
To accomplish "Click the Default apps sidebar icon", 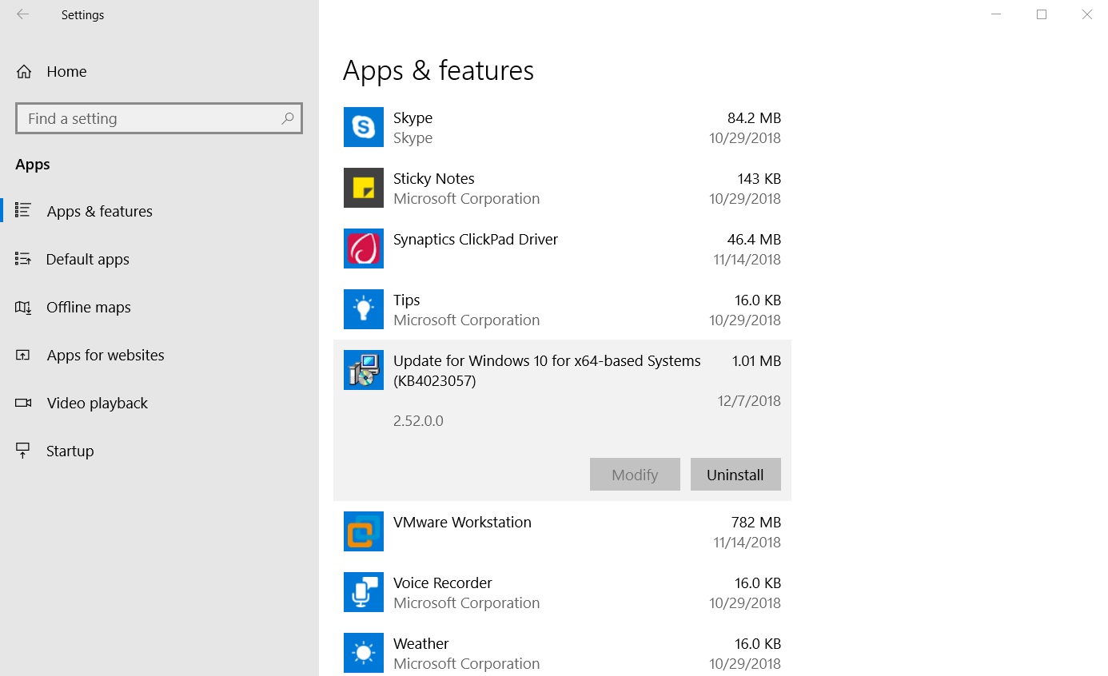I will pyautogui.click(x=23, y=259).
